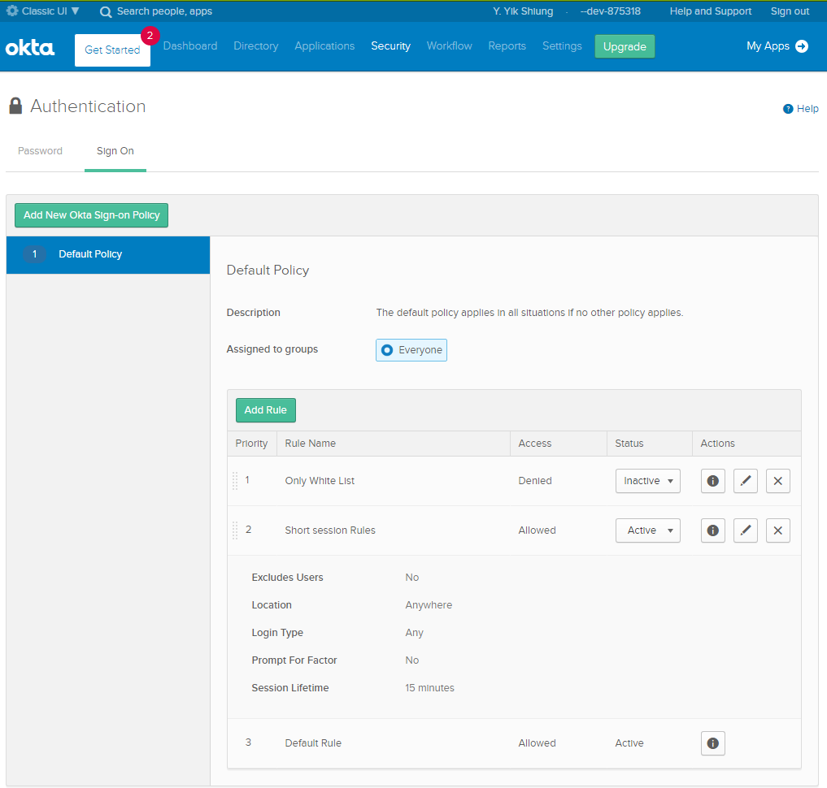Show info for Only White List rule

(712, 481)
